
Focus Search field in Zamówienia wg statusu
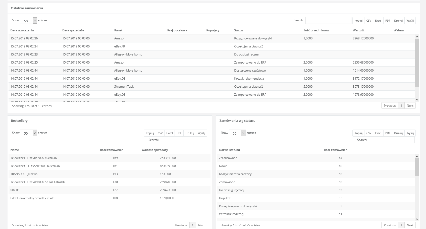391,140
